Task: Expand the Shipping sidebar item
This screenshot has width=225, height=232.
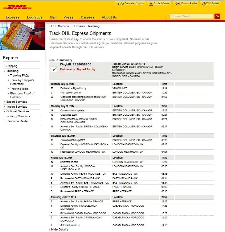Action: [x=12, y=66]
